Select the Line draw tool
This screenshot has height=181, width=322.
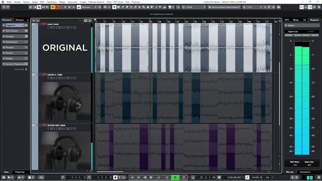coord(156,7)
